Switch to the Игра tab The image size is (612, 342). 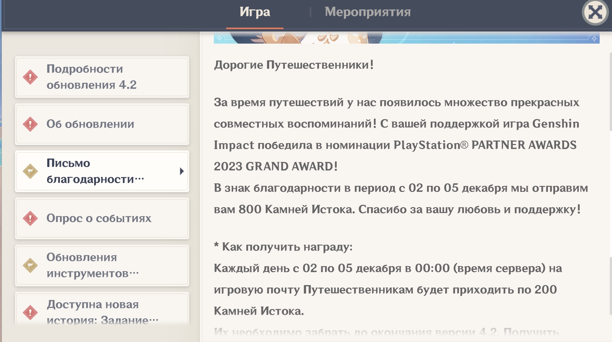point(255,12)
